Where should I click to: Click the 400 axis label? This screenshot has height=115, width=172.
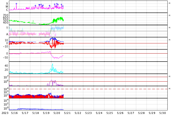[x=6, y=23]
